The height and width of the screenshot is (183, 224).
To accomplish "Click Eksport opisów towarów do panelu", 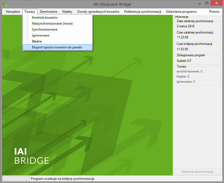I will tap(57, 47).
